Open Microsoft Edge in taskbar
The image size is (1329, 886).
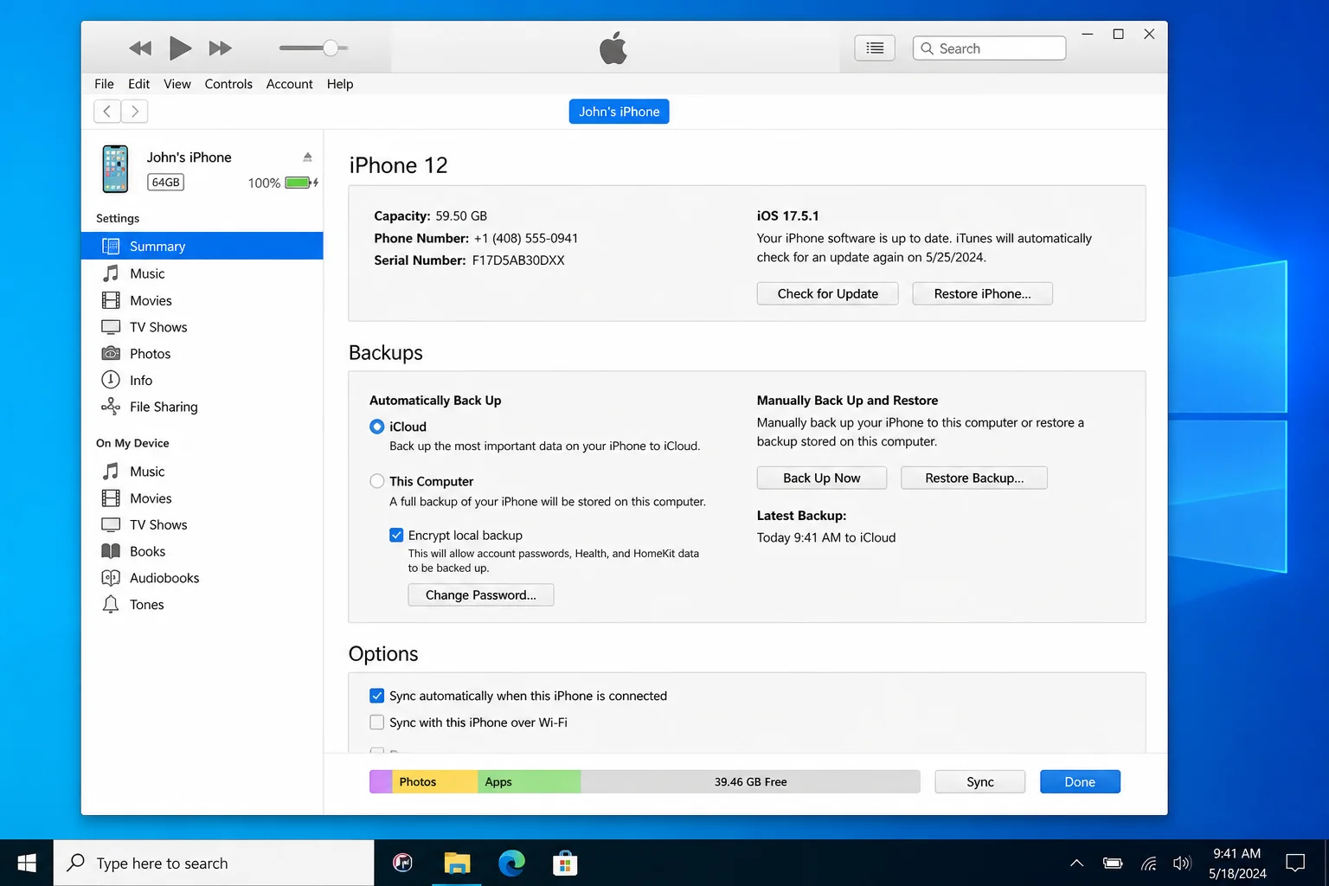[511, 863]
